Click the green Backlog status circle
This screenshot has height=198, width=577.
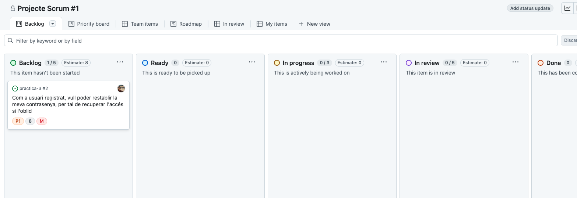13,63
